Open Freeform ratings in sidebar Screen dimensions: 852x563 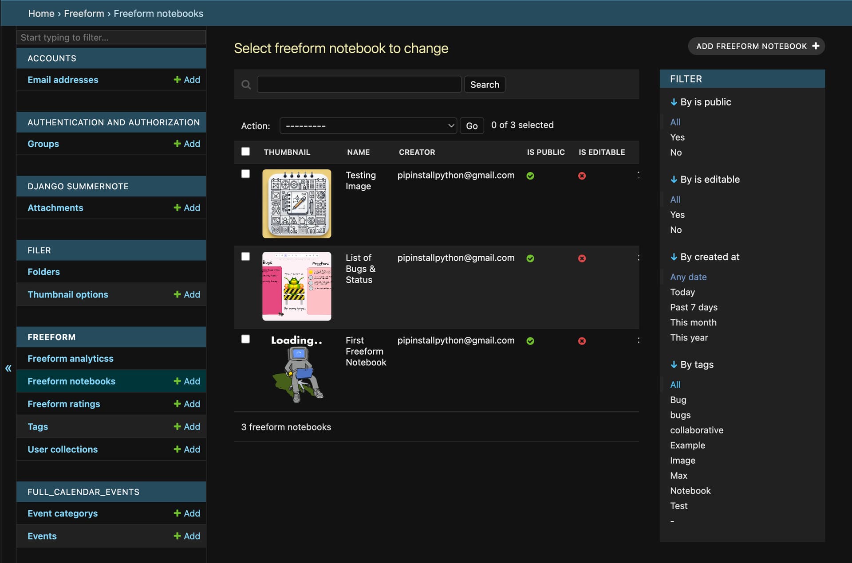64,404
